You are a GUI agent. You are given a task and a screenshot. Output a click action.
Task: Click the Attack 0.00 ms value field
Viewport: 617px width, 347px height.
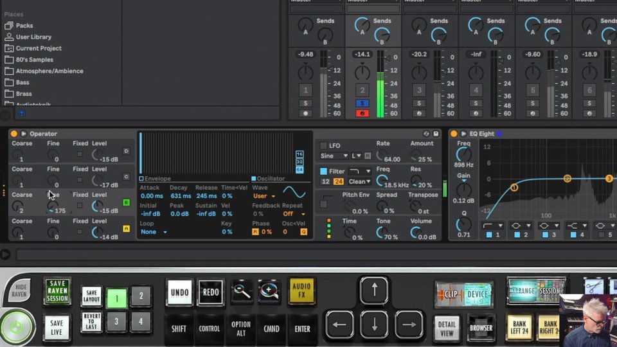tap(152, 196)
